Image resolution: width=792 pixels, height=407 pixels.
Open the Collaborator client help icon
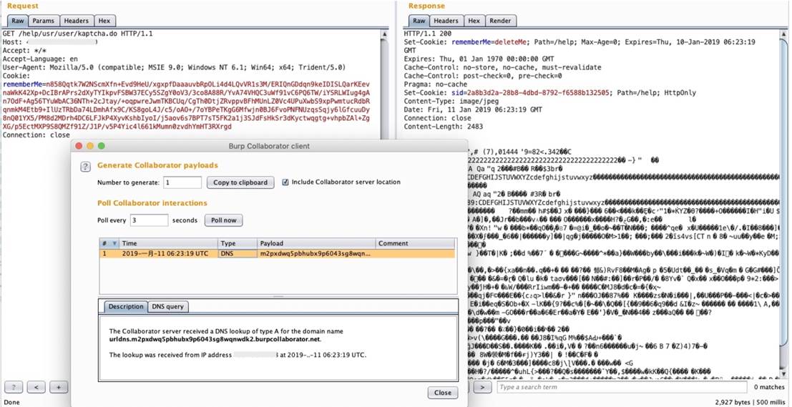pos(86,167)
